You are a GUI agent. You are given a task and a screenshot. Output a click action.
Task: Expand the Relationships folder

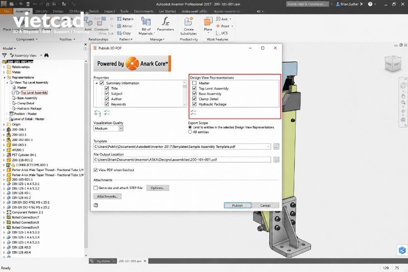click(4, 67)
